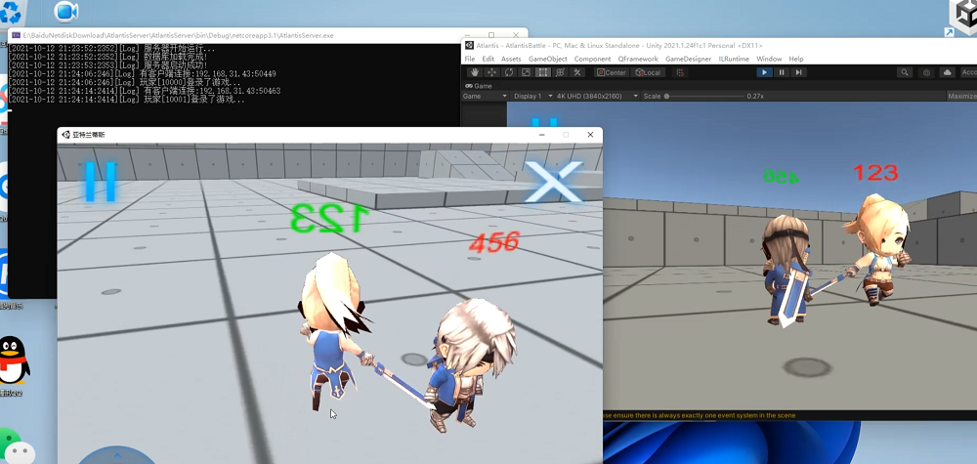Open the Help menu in Unity
The image size is (977, 464).
coord(795,59)
